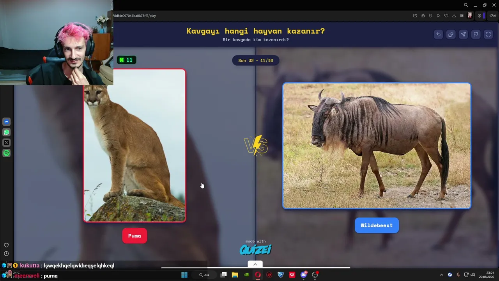
Task: Click the edit page icon in address bar
Action: pyautogui.click(x=415, y=16)
